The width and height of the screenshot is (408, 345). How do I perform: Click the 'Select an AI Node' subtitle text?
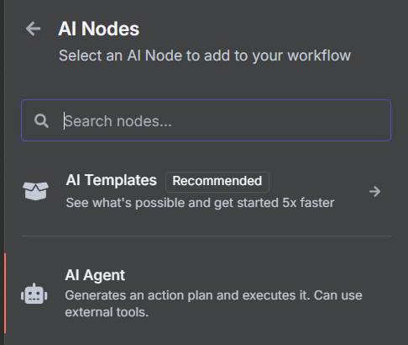(205, 56)
